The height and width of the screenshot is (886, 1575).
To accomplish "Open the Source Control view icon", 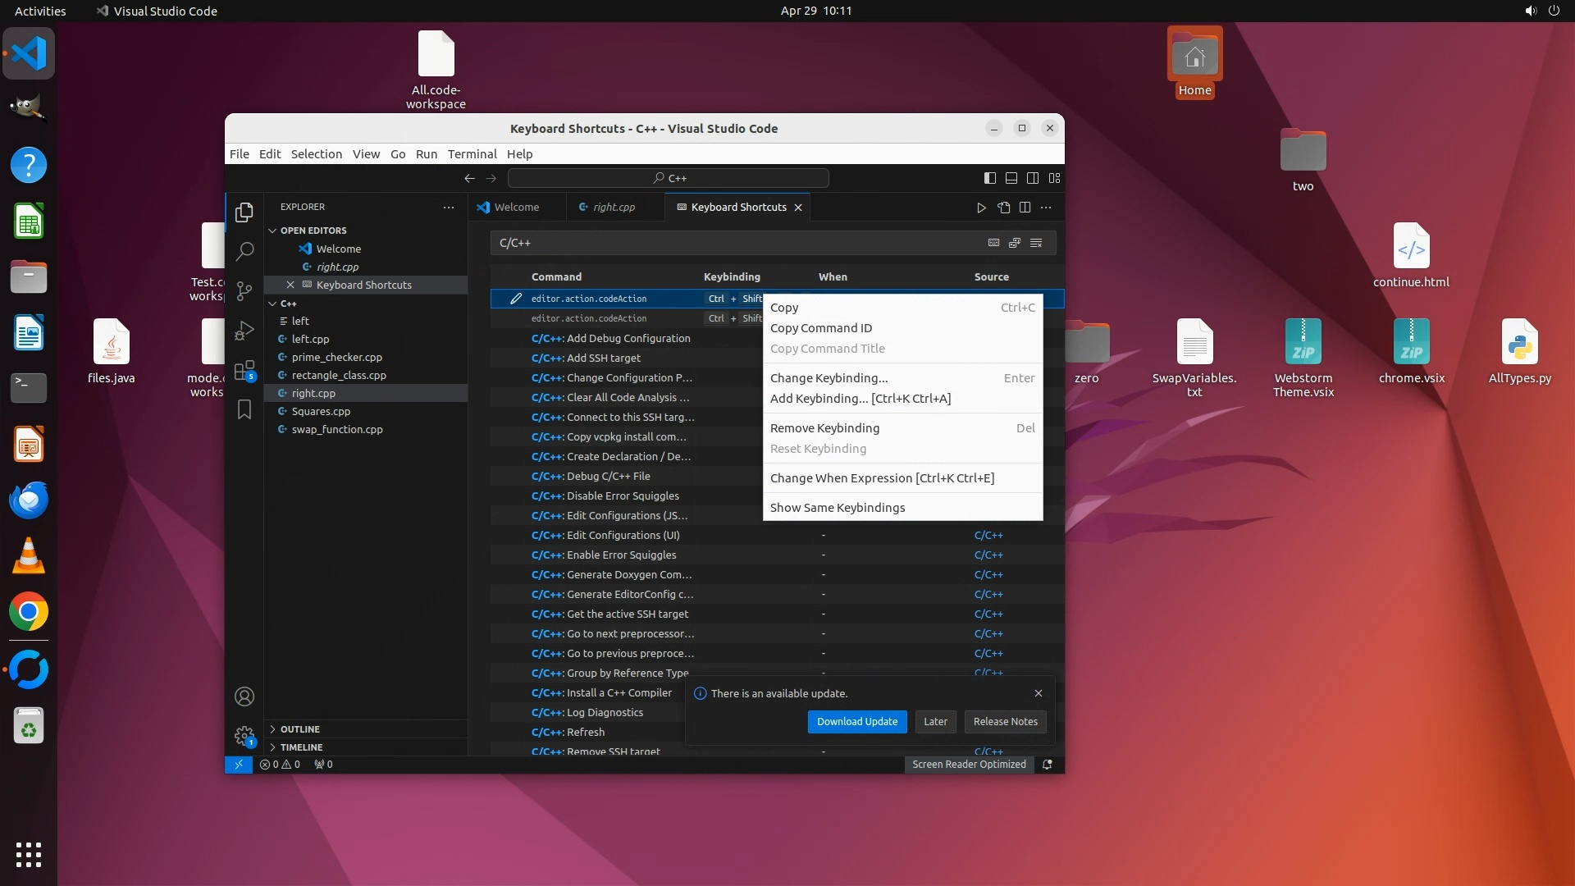I will click(244, 291).
